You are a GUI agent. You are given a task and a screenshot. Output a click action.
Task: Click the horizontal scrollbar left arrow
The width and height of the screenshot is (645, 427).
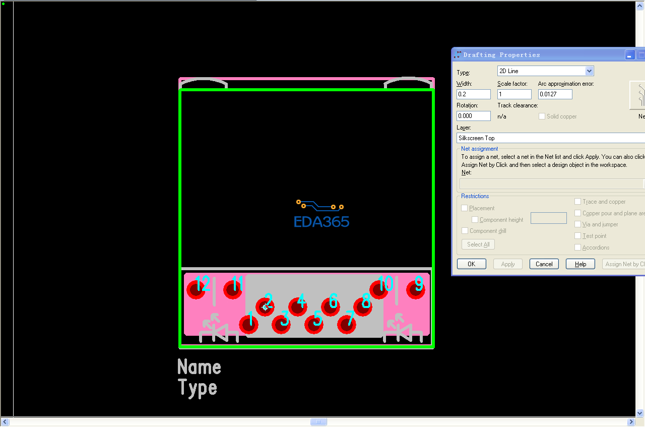tap(5, 422)
